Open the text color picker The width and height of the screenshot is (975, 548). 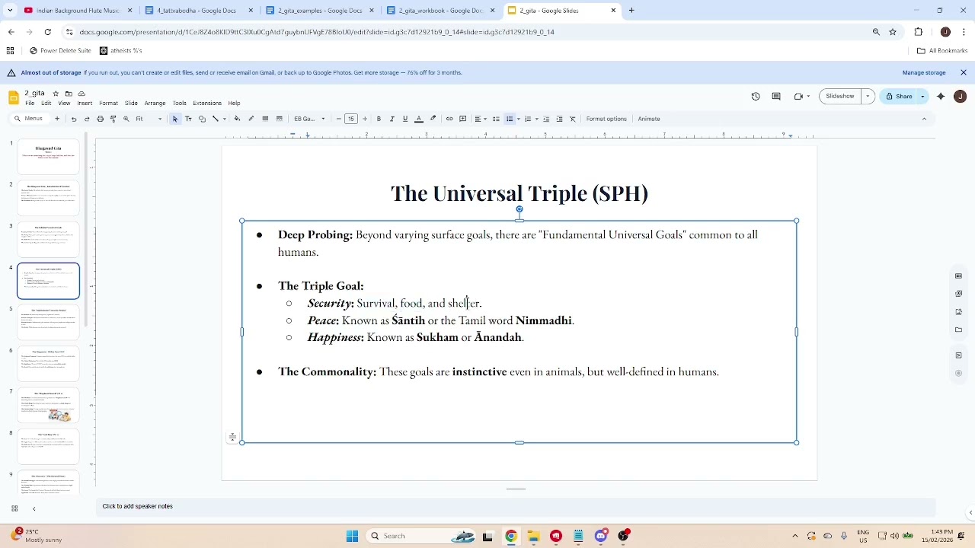click(x=419, y=119)
